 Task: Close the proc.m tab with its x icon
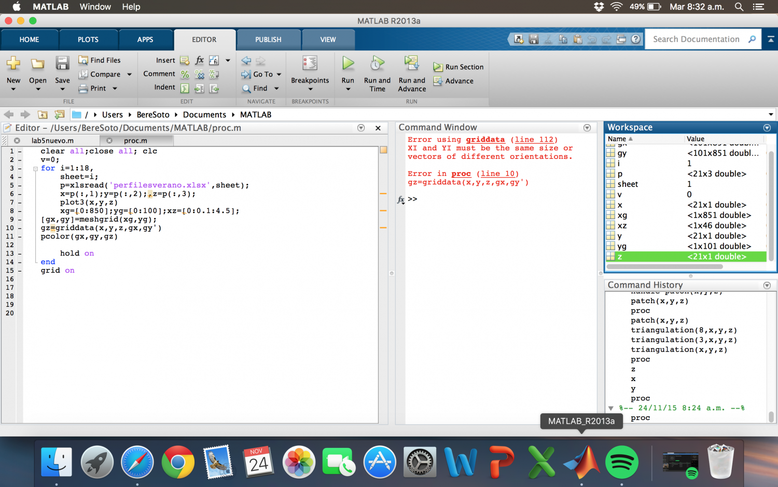(109, 141)
